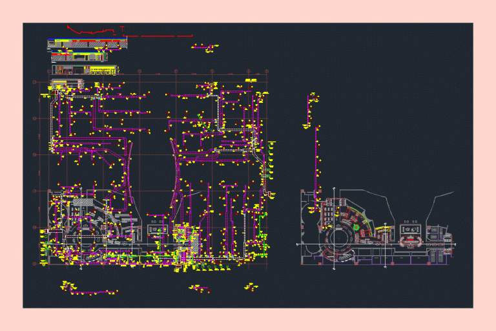Viewport: 496px width, 331px height.
Task: Select the furniture layout floor plan at right
Action: point(377,228)
